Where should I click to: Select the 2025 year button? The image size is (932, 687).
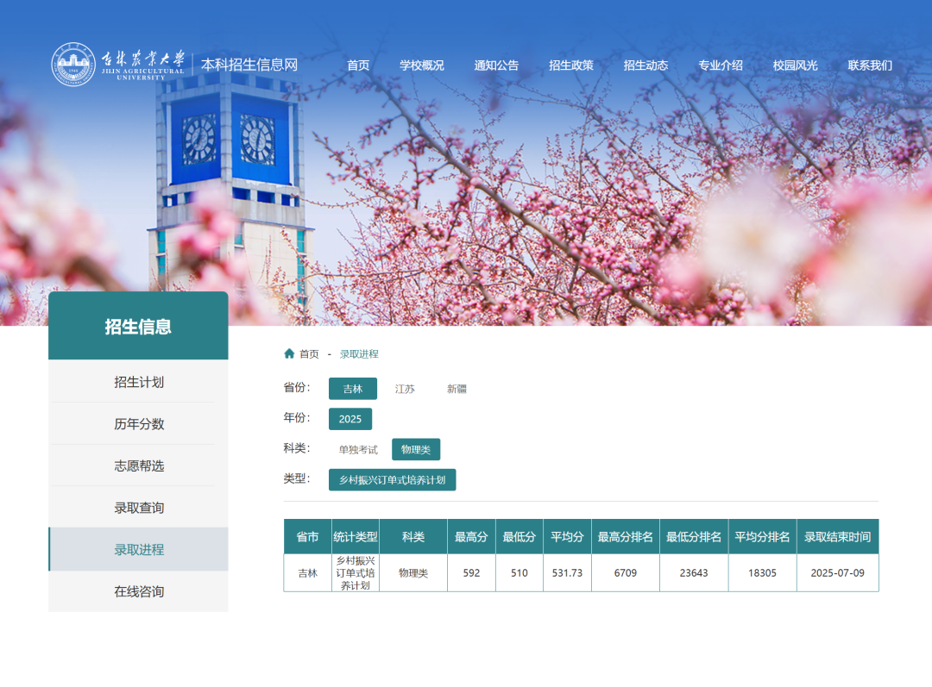pyautogui.click(x=350, y=418)
